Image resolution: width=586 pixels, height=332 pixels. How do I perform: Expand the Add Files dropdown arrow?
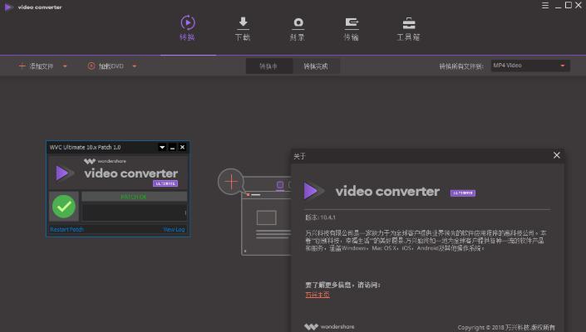pyautogui.click(x=65, y=66)
